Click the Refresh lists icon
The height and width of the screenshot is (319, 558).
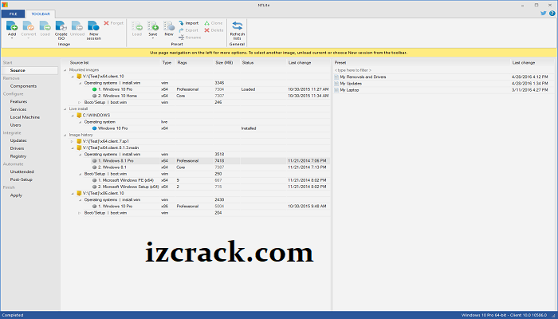coord(237,26)
